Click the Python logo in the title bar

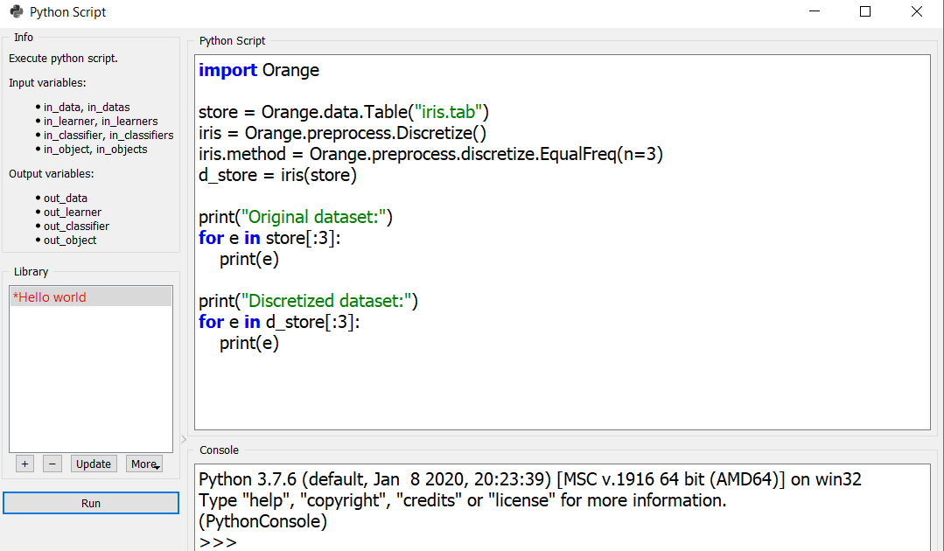(x=16, y=12)
